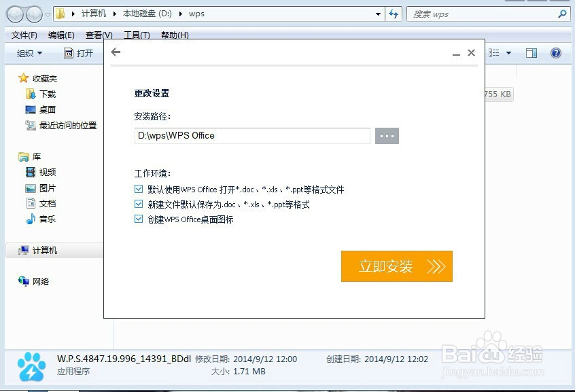Image resolution: width=575 pixels, height=392 pixels.
Task: Toggle create WPS Office desktop icon checkbox
Action: coord(139,219)
